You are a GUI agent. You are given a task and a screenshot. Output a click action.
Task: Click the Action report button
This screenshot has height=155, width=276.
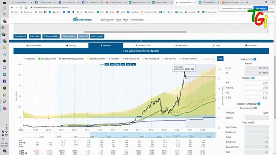pos(97,36)
